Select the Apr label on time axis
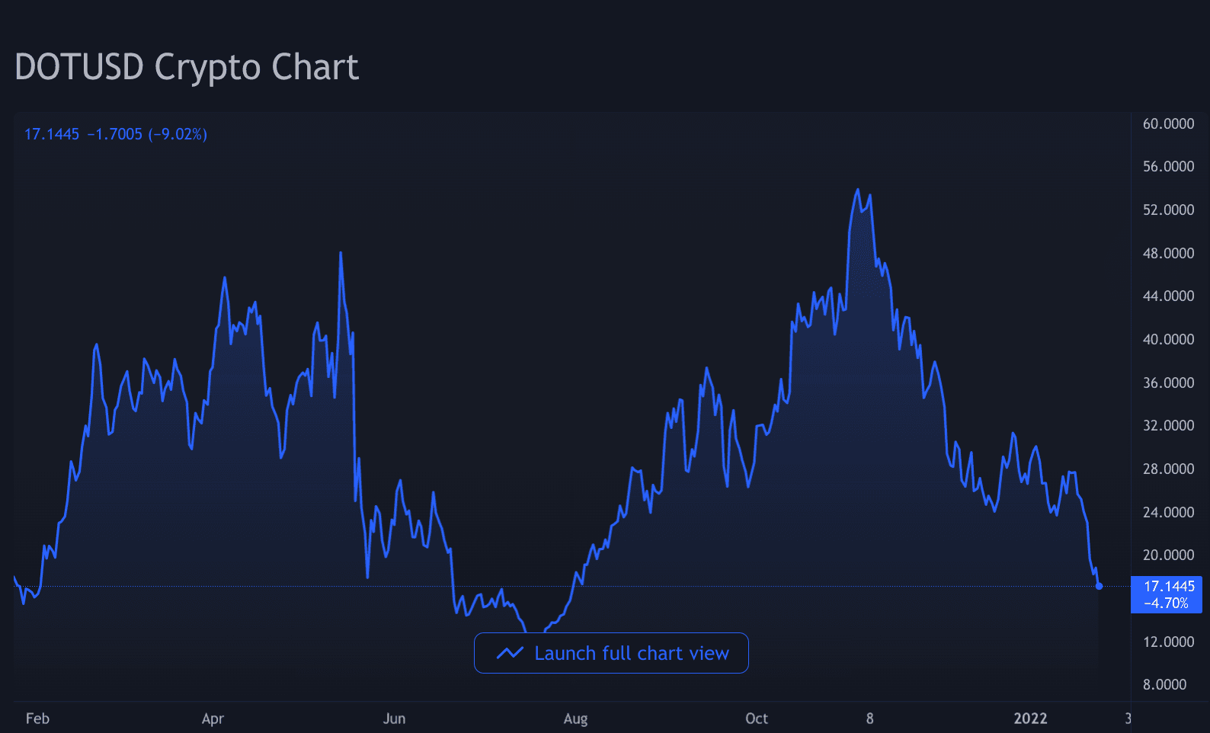The image size is (1210, 733). pos(213,719)
